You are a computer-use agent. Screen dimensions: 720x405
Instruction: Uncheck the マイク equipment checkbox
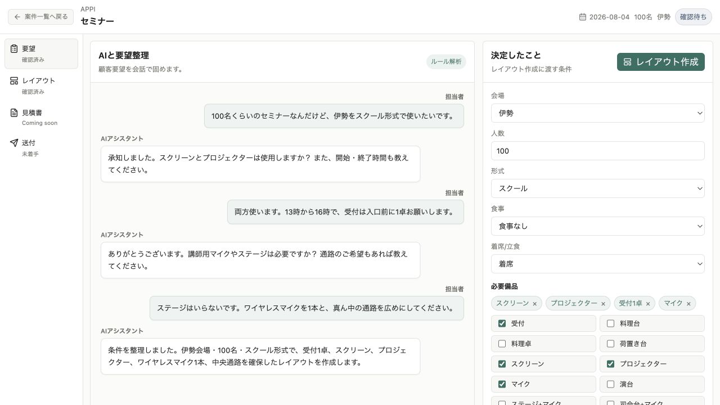click(x=502, y=384)
